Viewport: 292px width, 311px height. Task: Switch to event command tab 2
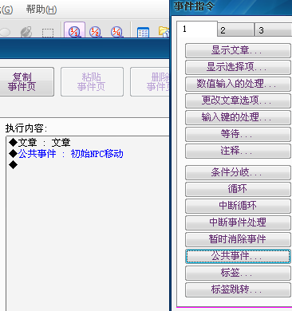click(x=235, y=30)
